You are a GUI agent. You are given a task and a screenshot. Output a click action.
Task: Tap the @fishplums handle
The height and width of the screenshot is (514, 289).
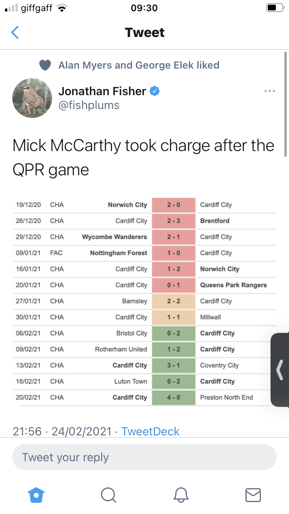coord(89,105)
